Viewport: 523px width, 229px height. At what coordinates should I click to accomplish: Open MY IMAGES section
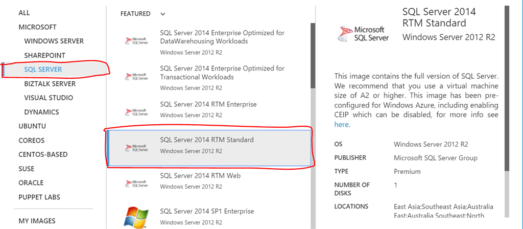37,221
